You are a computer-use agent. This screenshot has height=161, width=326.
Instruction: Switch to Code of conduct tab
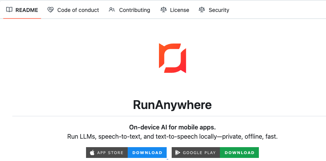click(73, 10)
